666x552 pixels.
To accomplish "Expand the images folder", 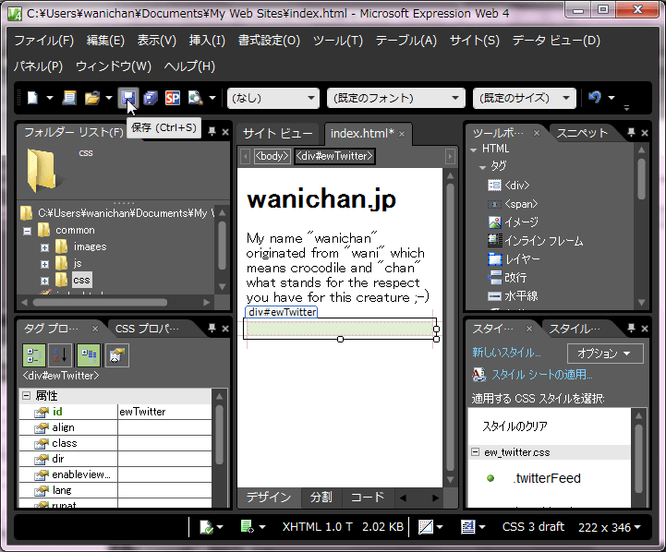I will tap(44, 247).
